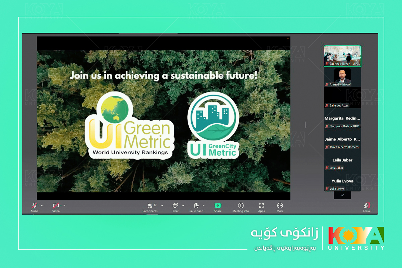402x268 pixels.
Task: Open the Apps icon in toolbar
Action: (x=261, y=205)
